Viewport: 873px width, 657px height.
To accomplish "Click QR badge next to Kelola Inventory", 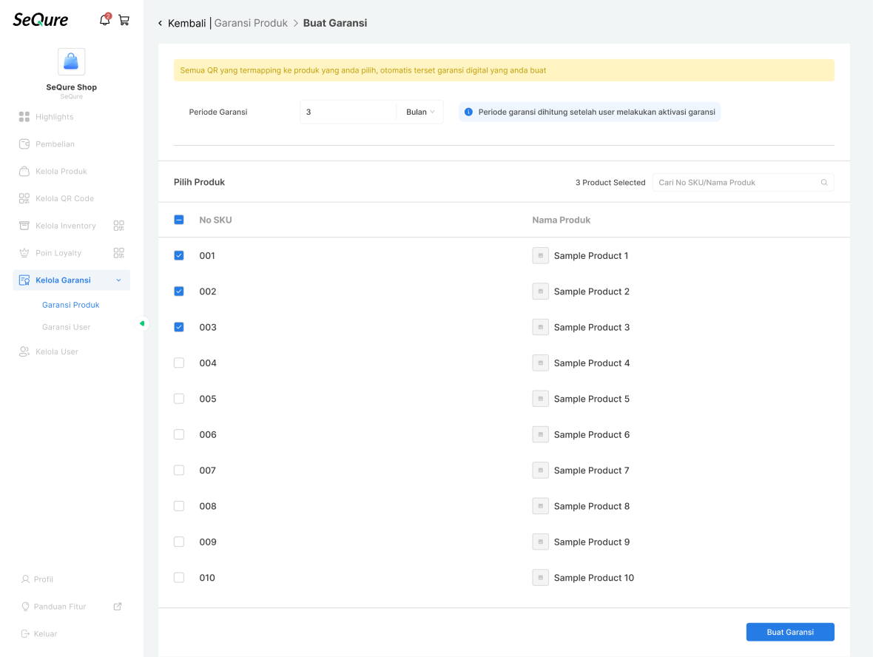I will (x=118, y=226).
